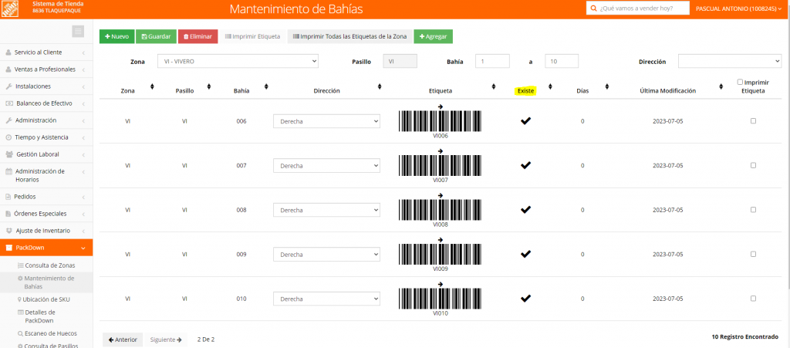Sort by Pasillo column arrows icon

[209, 86]
